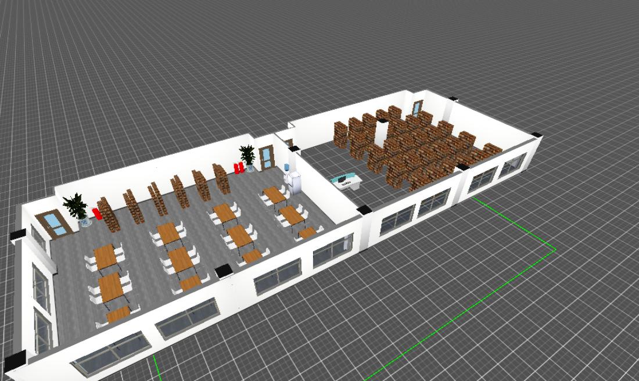Select the black column cap at the far right corner
The height and width of the screenshot is (381, 639).
(536, 135)
